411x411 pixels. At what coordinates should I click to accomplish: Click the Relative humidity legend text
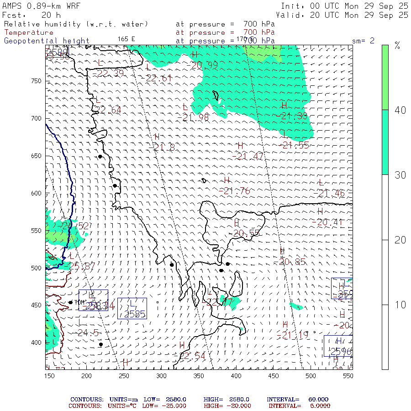(x=76, y=24)
